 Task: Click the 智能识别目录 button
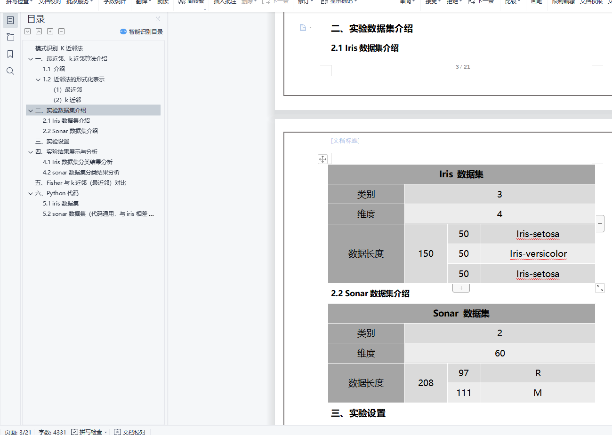tap(141, 32)
